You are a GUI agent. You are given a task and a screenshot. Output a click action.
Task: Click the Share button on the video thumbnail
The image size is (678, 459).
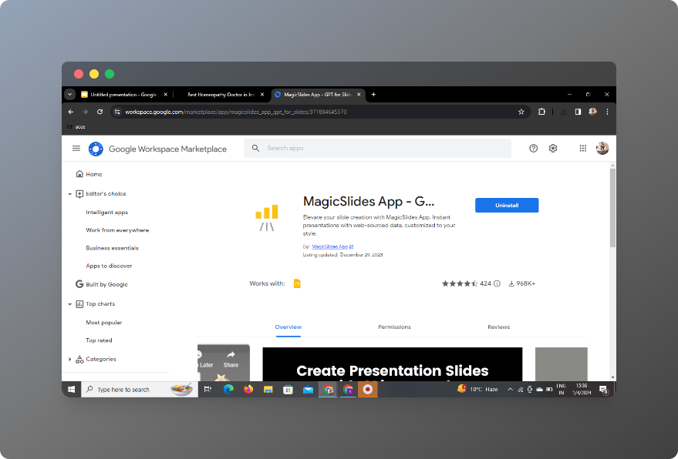coord(231,359)
